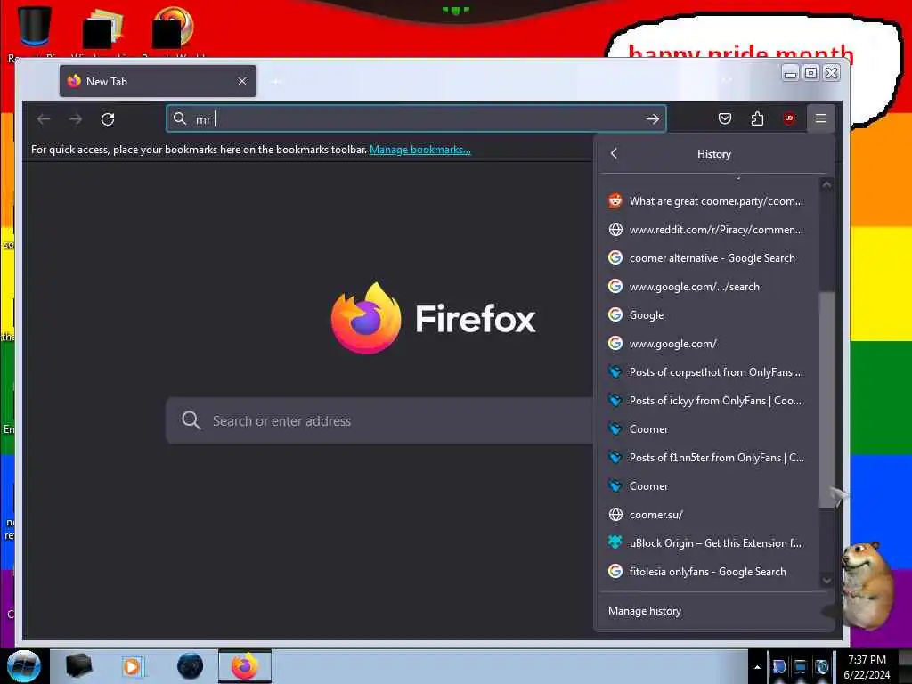
Task: Go back one page
Action: coord(44,119)
